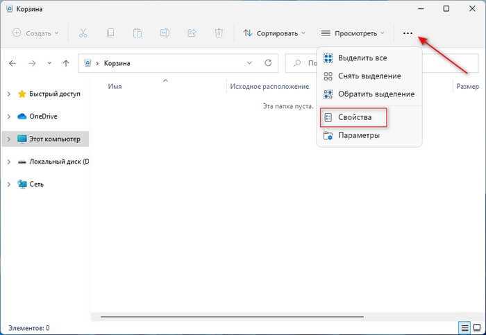Viewport: 486px width, 335px height.
Task: Go up one folder level
Action: coord(66,64)
